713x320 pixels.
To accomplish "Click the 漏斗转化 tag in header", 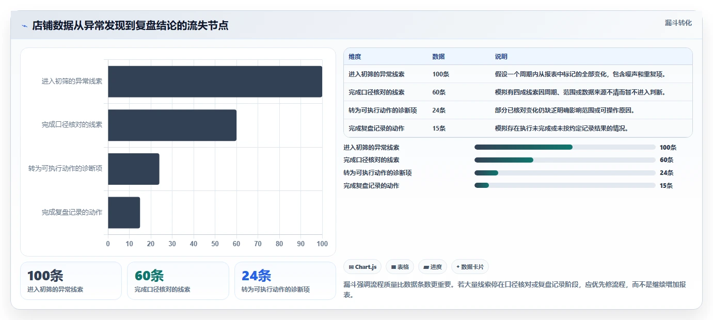I will (678, 23).
